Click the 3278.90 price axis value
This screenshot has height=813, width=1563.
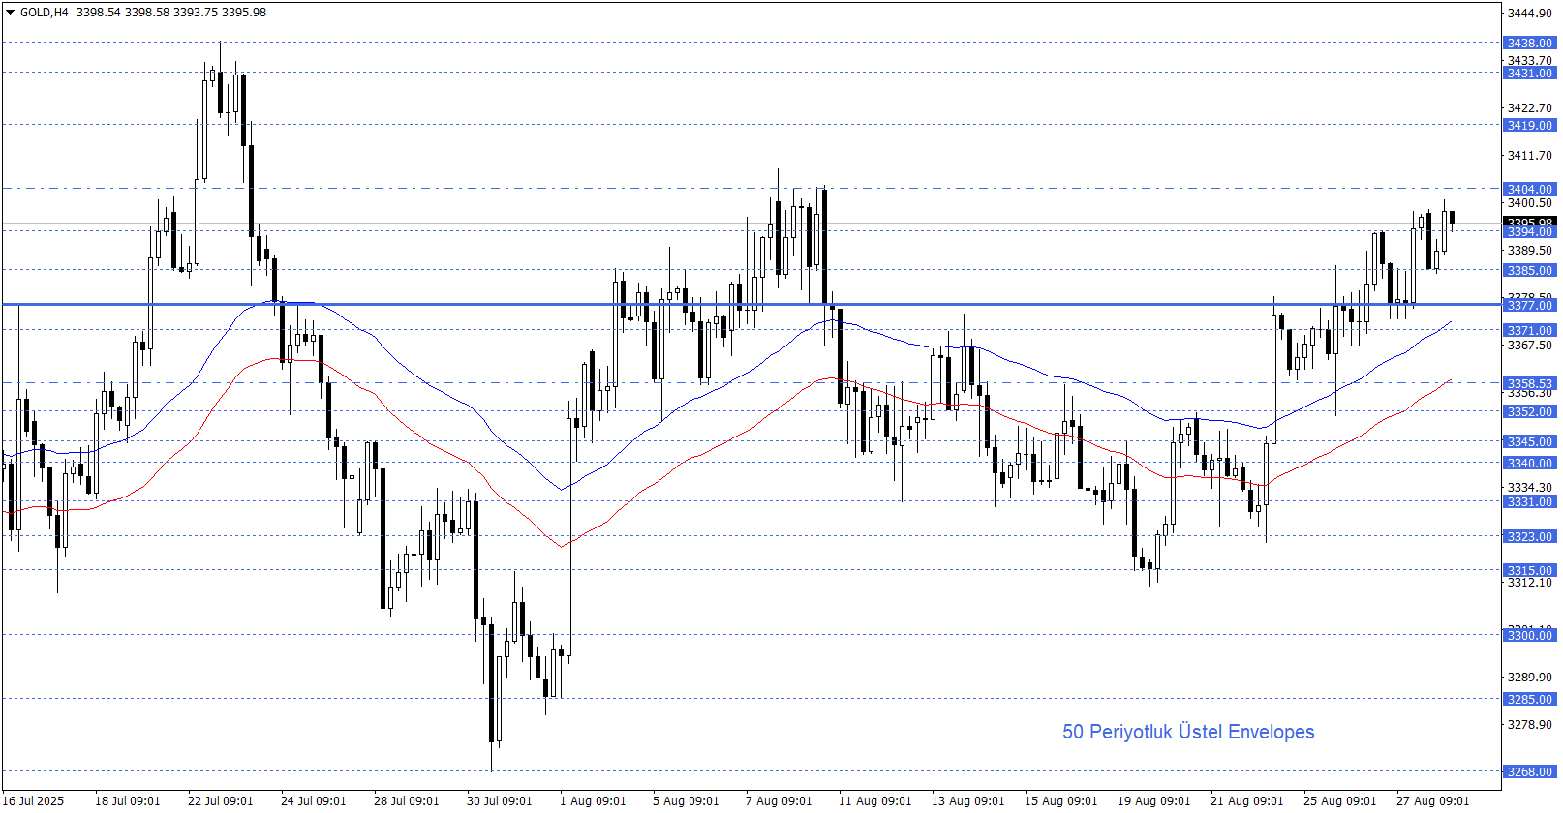pyautogui.click(x=1530, y=724)
